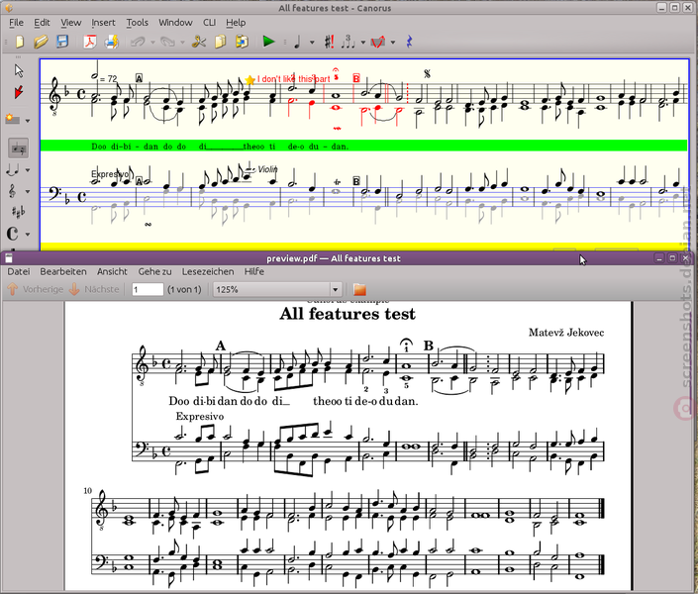698x594 pixels.
Task: Export score to PDF icon
Action: coord(90,42)
